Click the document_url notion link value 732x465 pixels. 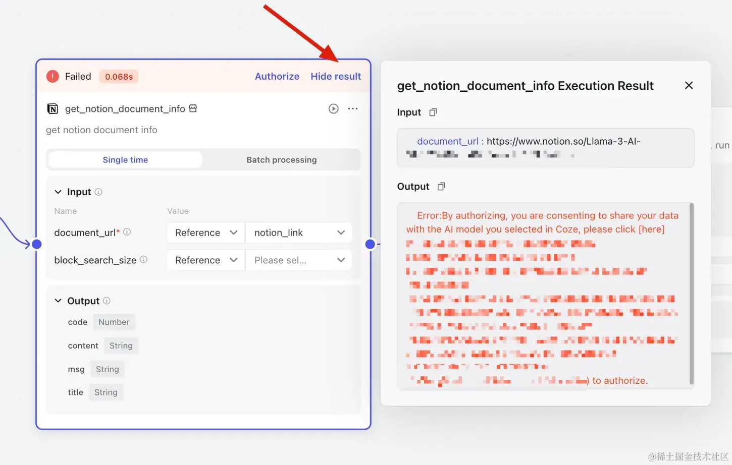pyautogui.click(x=563, y=141)
